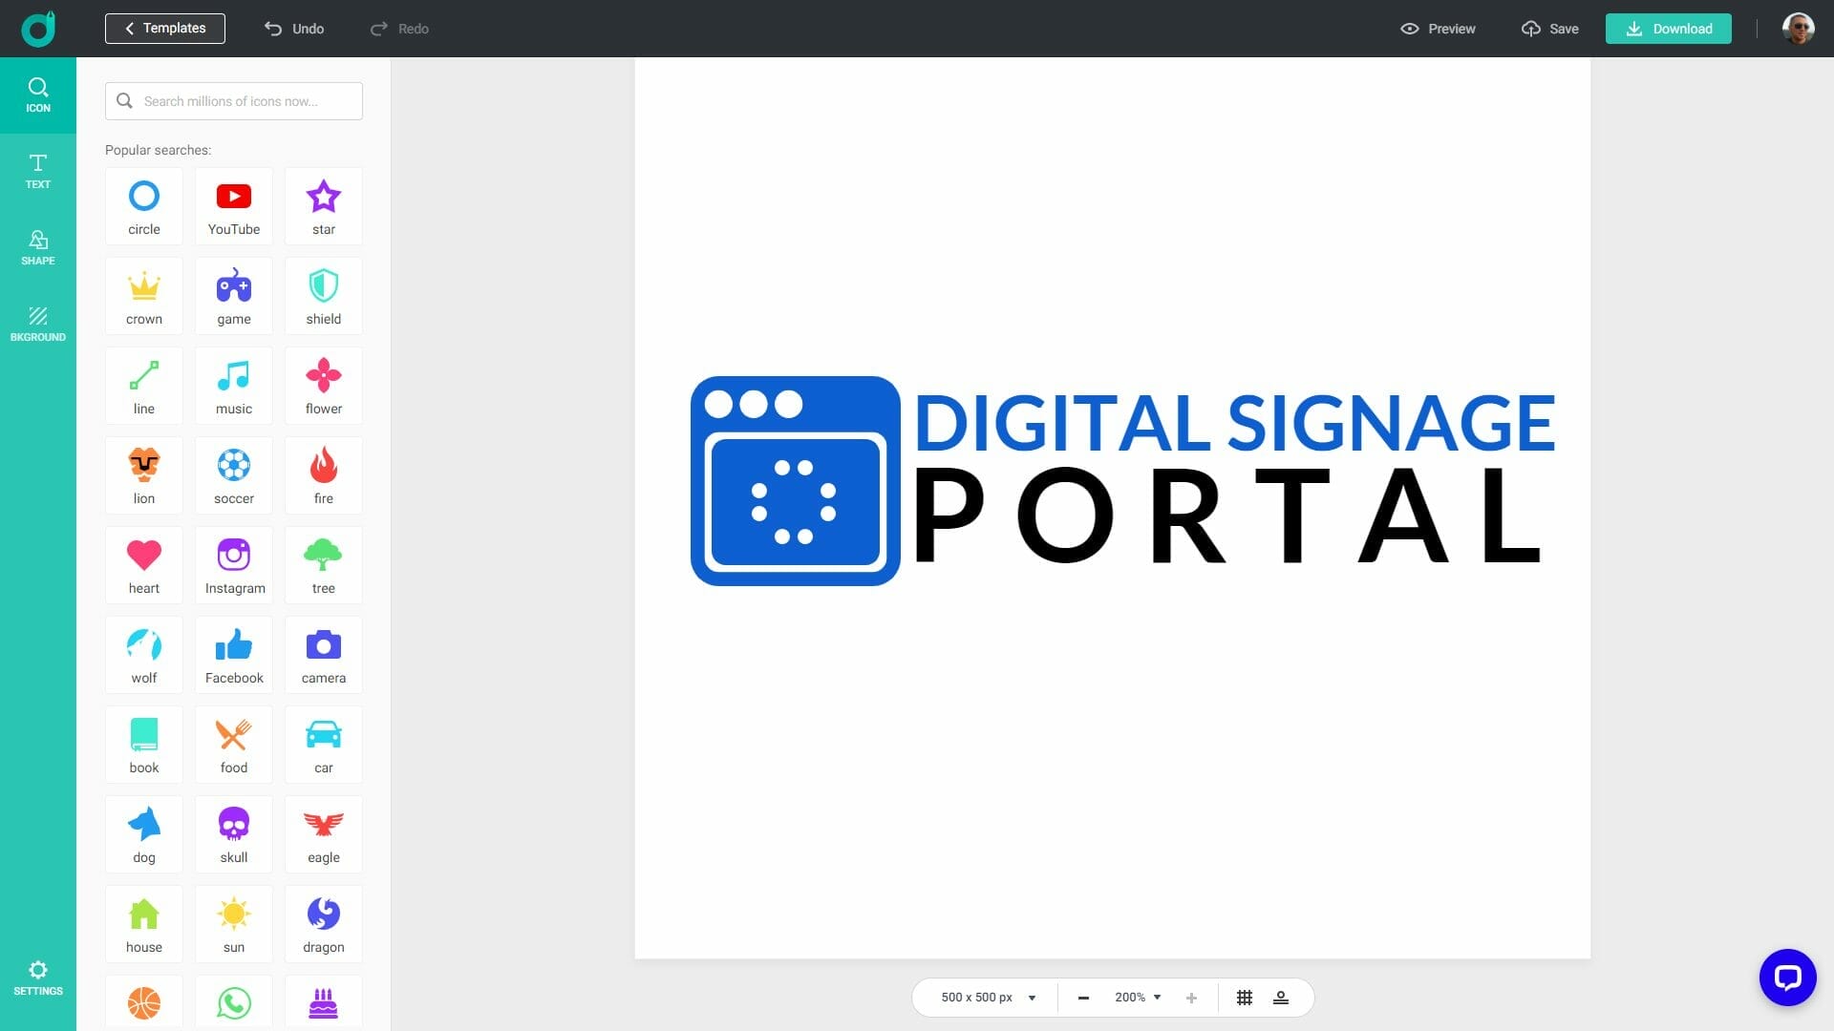Choose the Instagram icon tile
The image size is (1834, 1031).
pyautogui.click(x=234, y=565)
